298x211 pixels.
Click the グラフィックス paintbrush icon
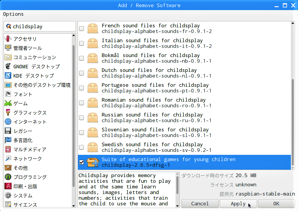[x=8, y=112]
